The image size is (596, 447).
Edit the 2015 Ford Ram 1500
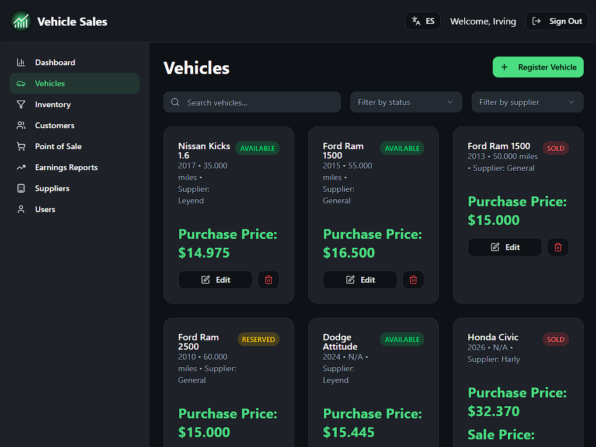(x=360, y=280)
